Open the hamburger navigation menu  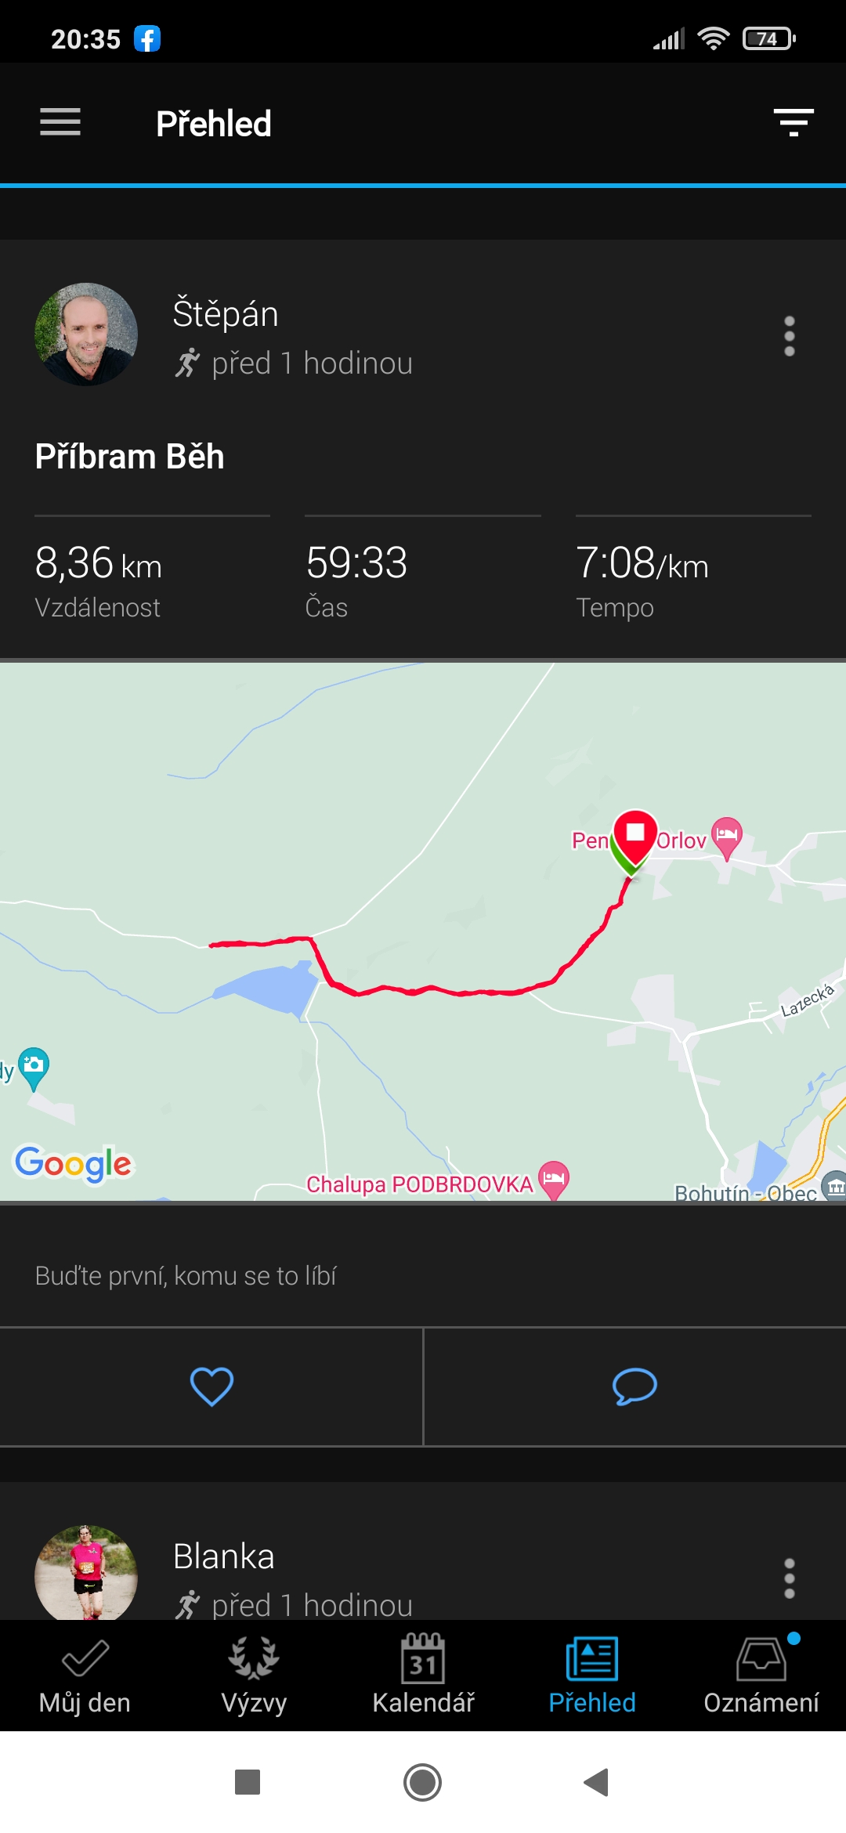[x=60, y=123]
